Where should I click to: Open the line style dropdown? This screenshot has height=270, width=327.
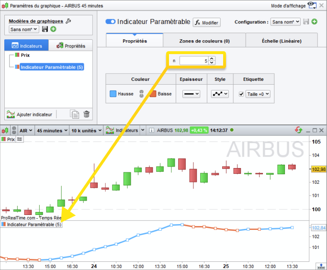220,94
